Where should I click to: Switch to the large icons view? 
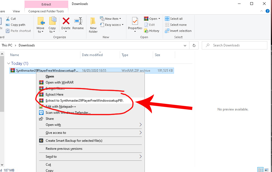(x=266, y=170)
